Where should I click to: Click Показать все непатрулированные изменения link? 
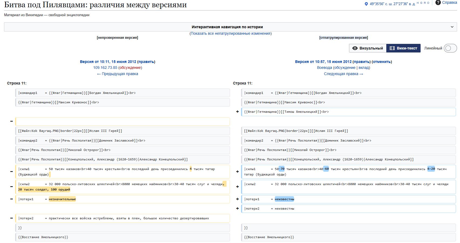231,33
